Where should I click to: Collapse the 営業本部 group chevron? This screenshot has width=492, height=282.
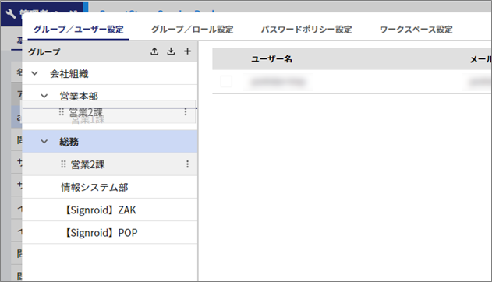click(44, 96)
